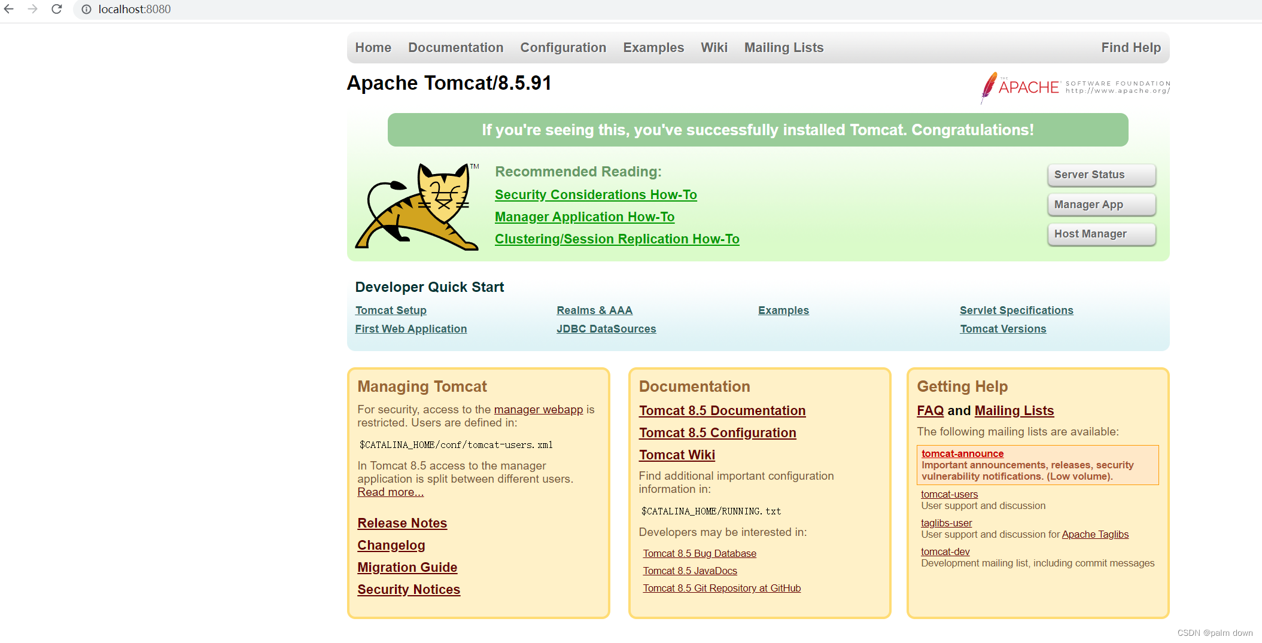The image size is (1262, 643).
Task: Open Mailing Lists link in Getting Help
Action: pyautogui.click(x=1014, y=411)
